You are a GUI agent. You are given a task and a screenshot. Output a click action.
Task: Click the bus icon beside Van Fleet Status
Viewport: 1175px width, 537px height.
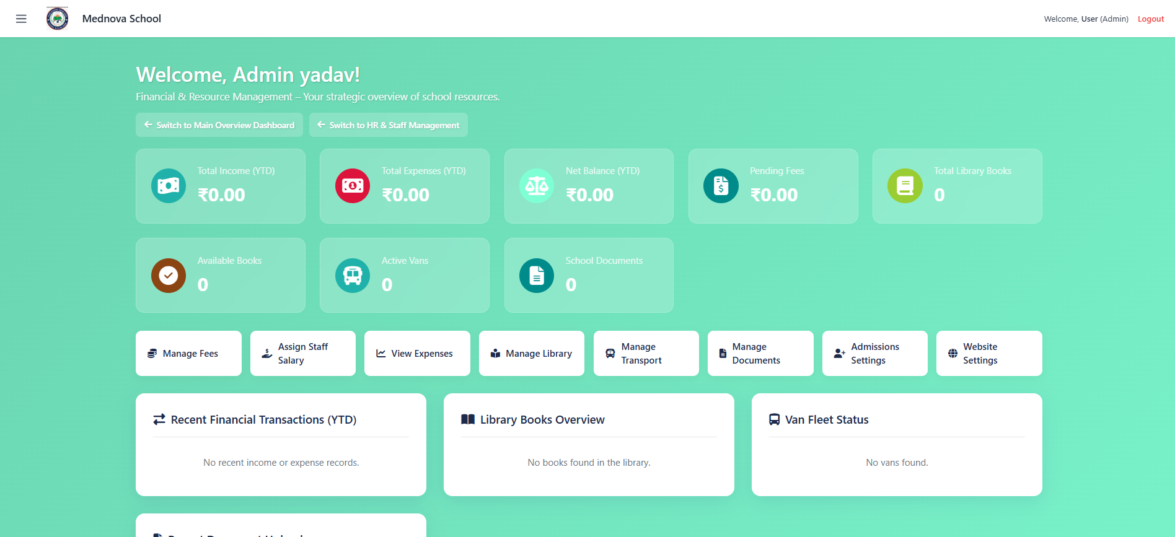pos(775,419)
